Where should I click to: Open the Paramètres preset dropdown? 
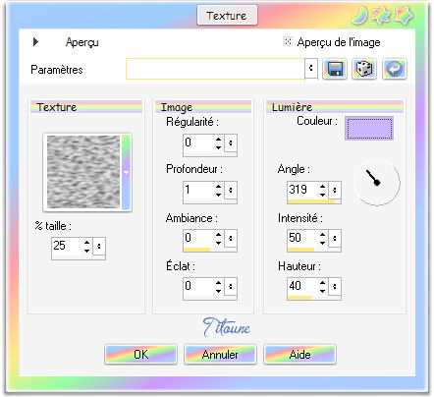[x=311, y=69]
